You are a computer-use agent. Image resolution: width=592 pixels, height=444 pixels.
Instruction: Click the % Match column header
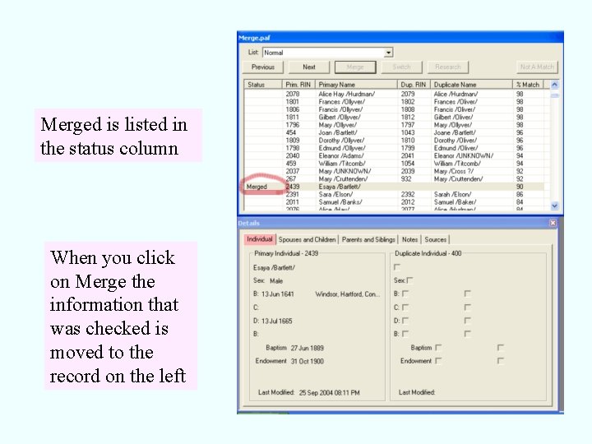(x=528, y=85)
